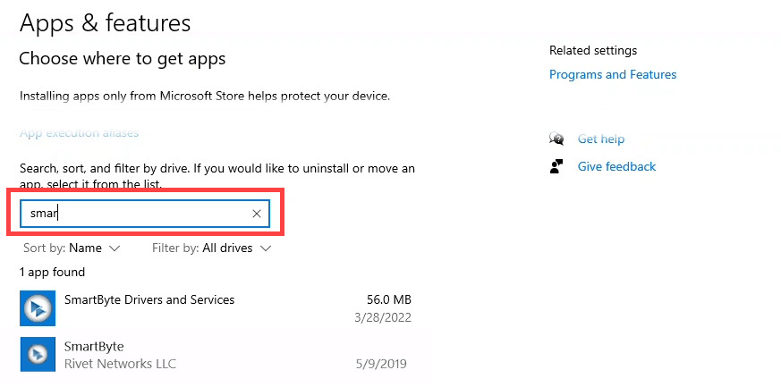Focus the app search field containing "smar"
The height and width of the screenshot is (387, 781).
pos(134,214)
